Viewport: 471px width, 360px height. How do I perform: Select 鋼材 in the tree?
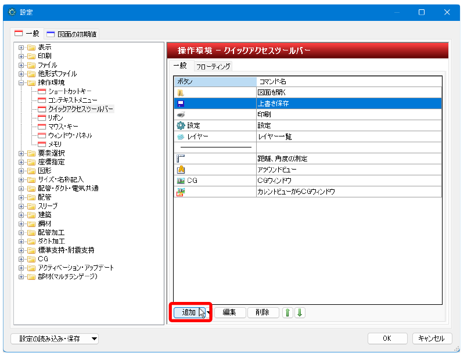click(x=45, y=224)
